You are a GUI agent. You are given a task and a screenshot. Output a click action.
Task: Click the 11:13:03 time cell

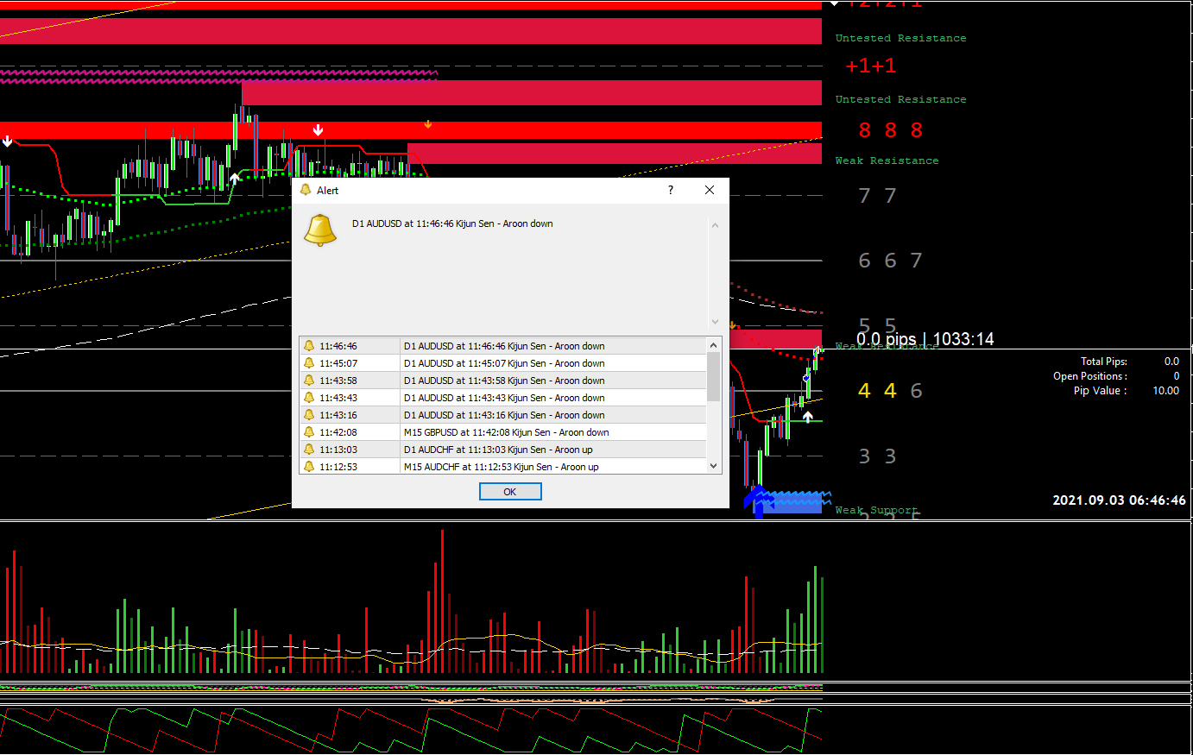click(x=338, y=450)
